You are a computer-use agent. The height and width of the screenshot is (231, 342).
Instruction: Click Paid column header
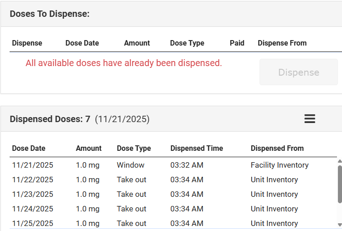[237, 43]
